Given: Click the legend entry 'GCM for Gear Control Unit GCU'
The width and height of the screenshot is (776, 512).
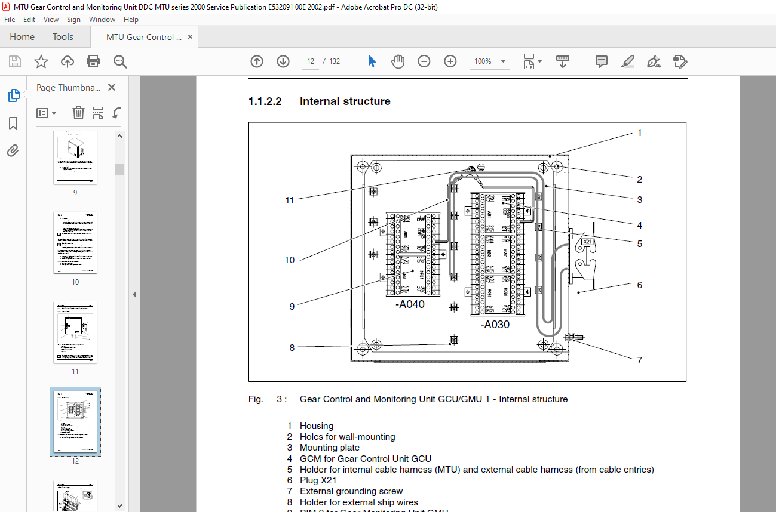Looking at the screenshot, I should pos(366,459).
